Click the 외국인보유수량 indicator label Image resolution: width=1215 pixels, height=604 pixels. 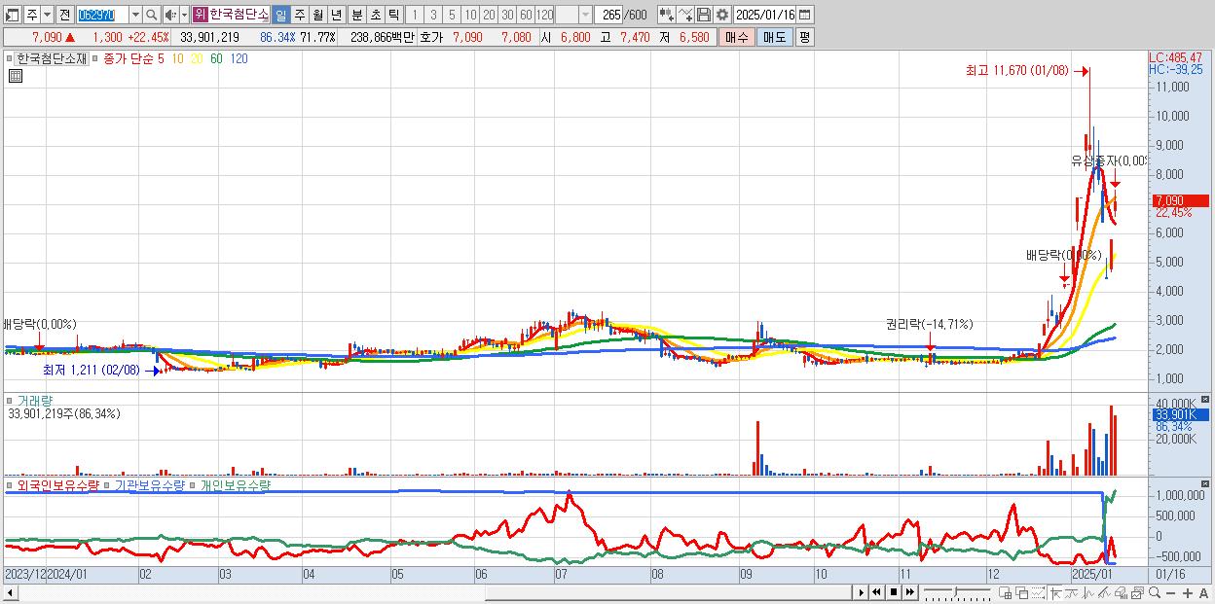pos(59,484)
